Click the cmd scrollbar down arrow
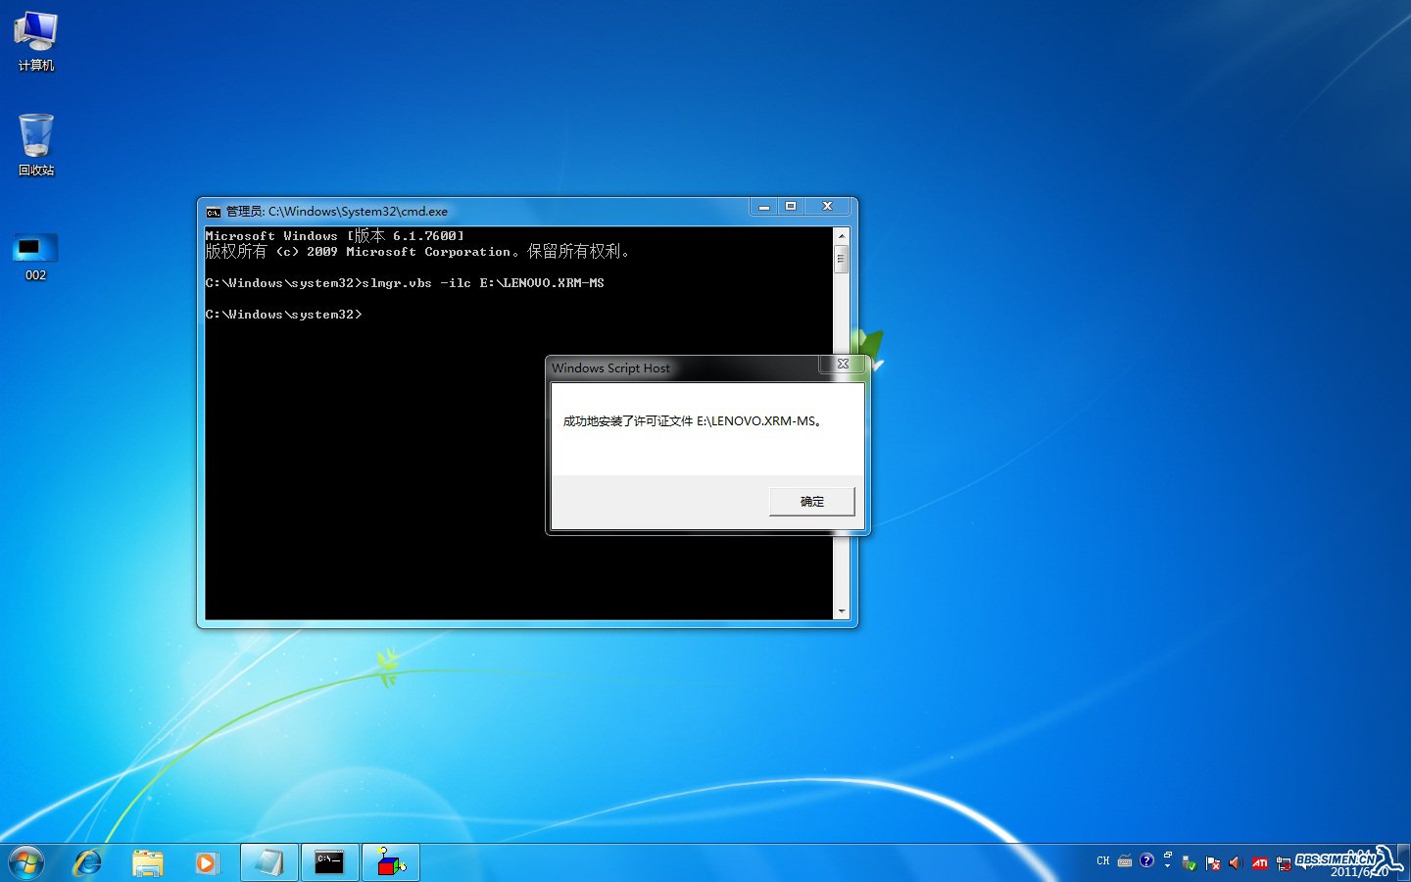The width and height of the screenshot is (1411, 882). click(841, 612)
